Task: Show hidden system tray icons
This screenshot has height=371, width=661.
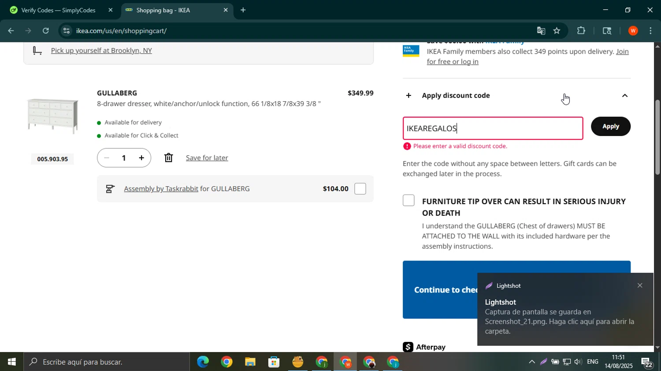Action: 532,362
